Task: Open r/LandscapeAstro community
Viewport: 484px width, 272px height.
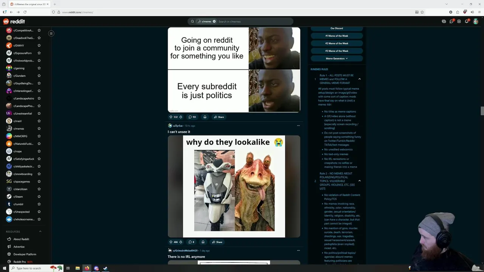Action: (23, 99)
